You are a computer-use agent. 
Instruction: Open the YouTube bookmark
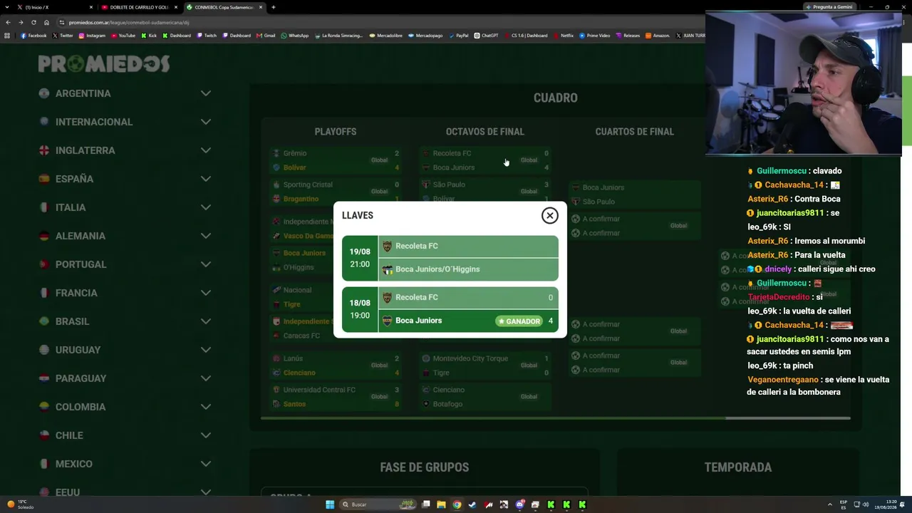(123, 36)
